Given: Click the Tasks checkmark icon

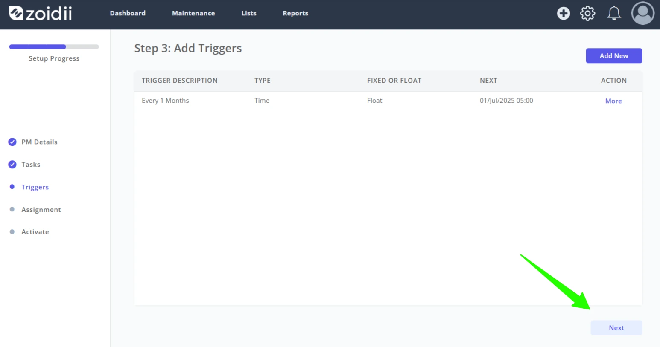Looking at the screenshot, I should tap(12, 165).
